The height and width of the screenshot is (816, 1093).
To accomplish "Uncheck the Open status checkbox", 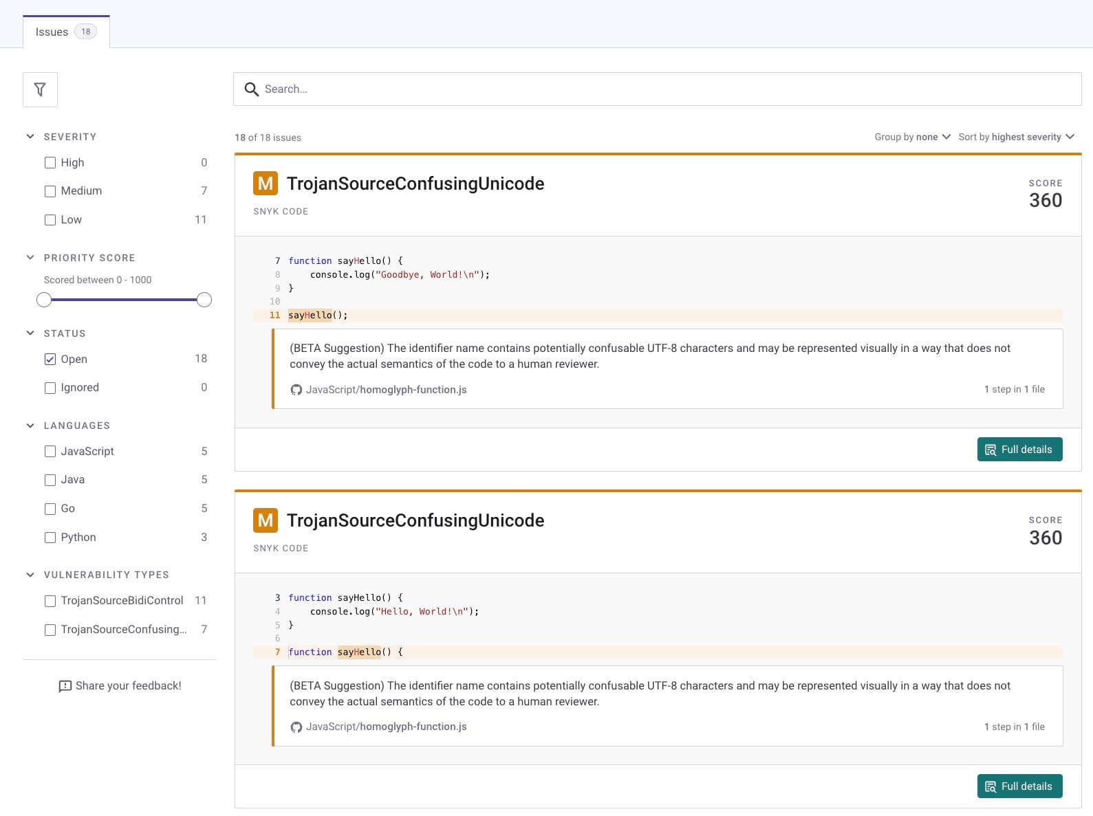I will tap(50, 359).
